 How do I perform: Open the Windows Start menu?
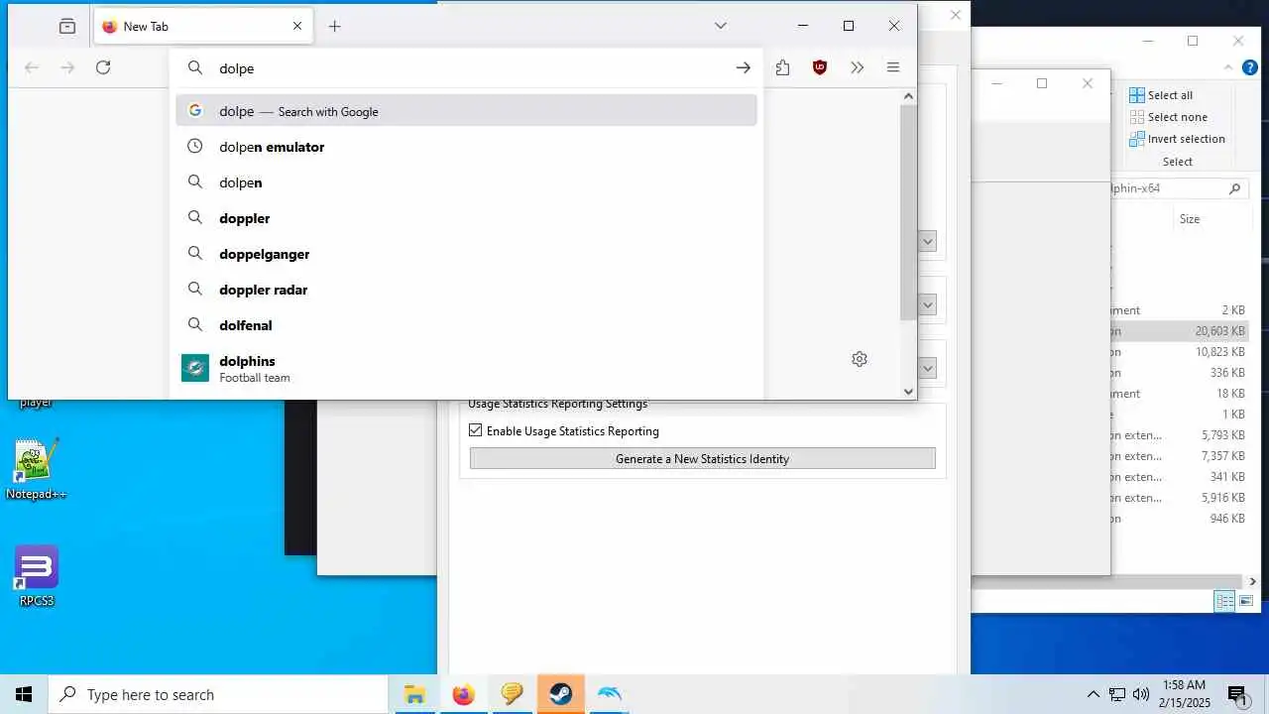(x=24, y=694)
